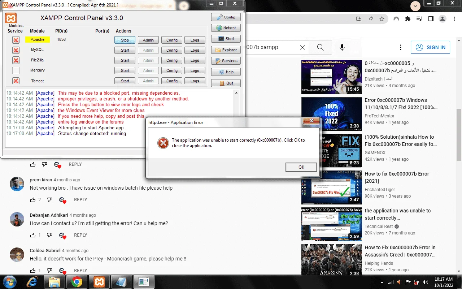
Task: Open Internet Explorer from the taskbar
Action: 32,282
